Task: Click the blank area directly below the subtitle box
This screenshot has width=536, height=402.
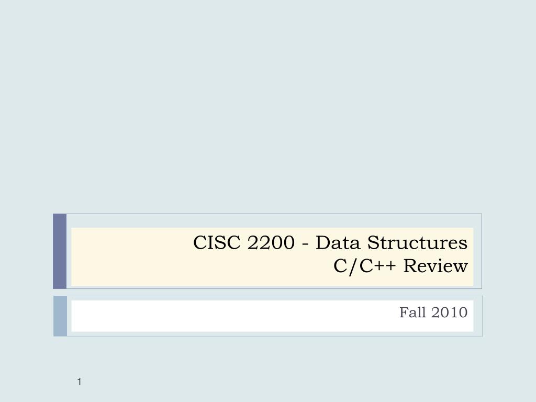Action: pyautogui.click(x=268, y=356)
